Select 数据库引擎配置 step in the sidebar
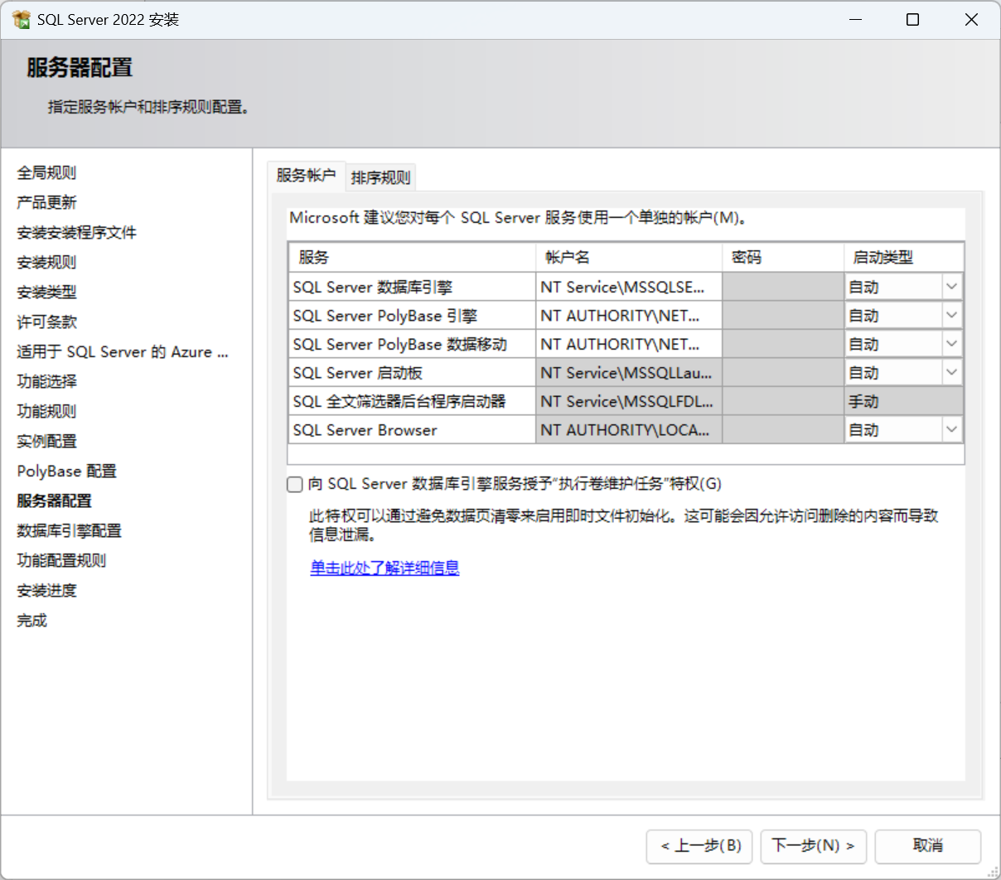The height and width of the screenshot is (880, 1001). 69,530
